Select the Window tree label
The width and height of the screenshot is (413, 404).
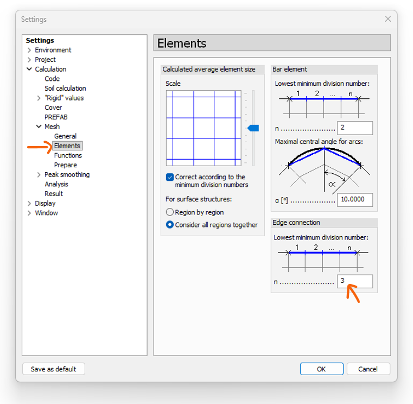point(46,213)
